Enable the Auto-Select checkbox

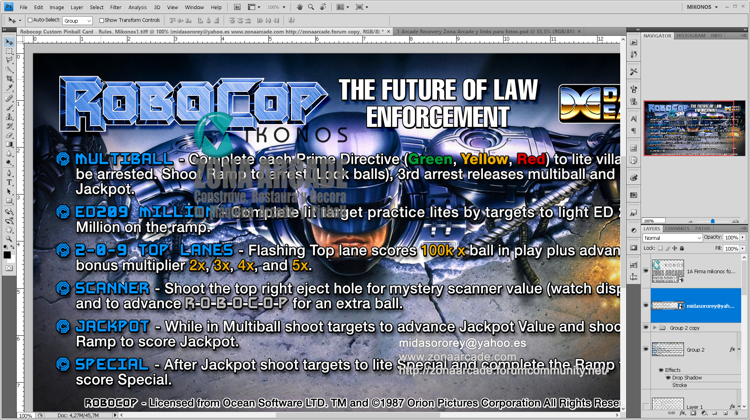(31, 20)
